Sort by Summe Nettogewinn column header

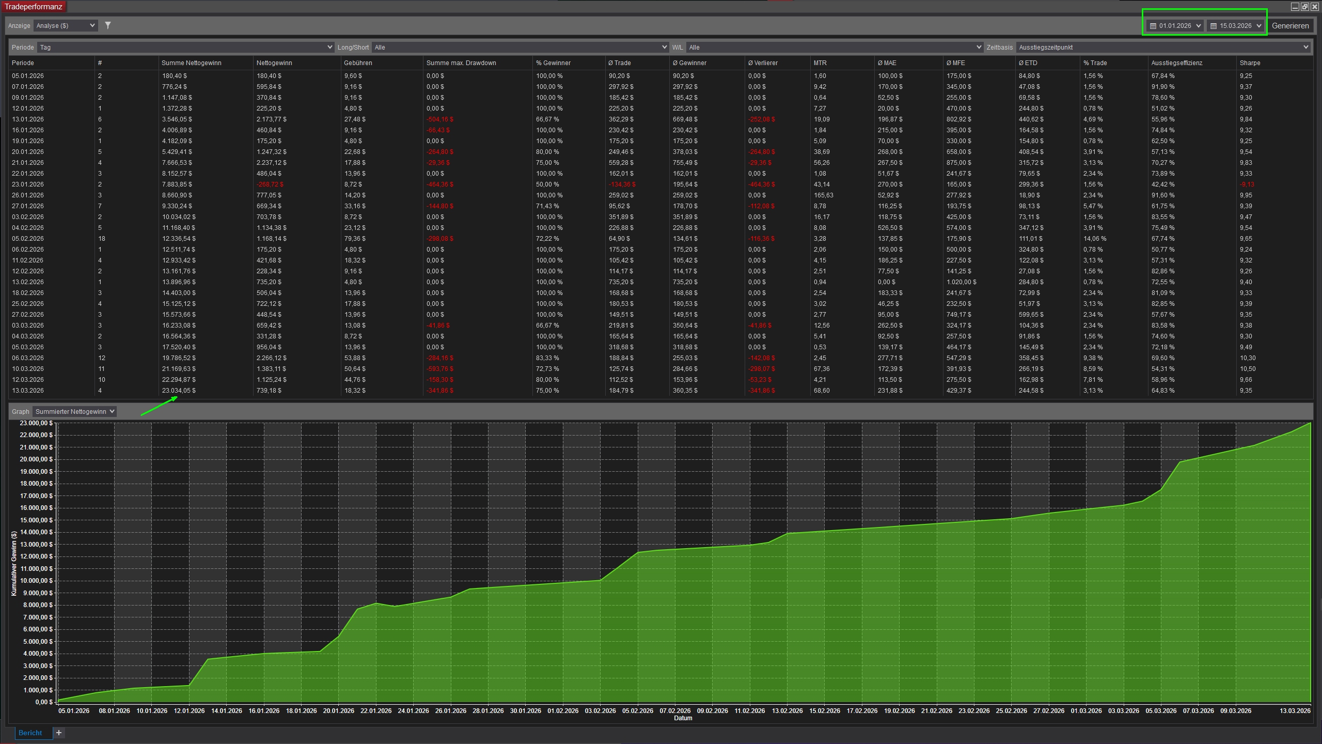pyautogui.click(x=192, y=63)
